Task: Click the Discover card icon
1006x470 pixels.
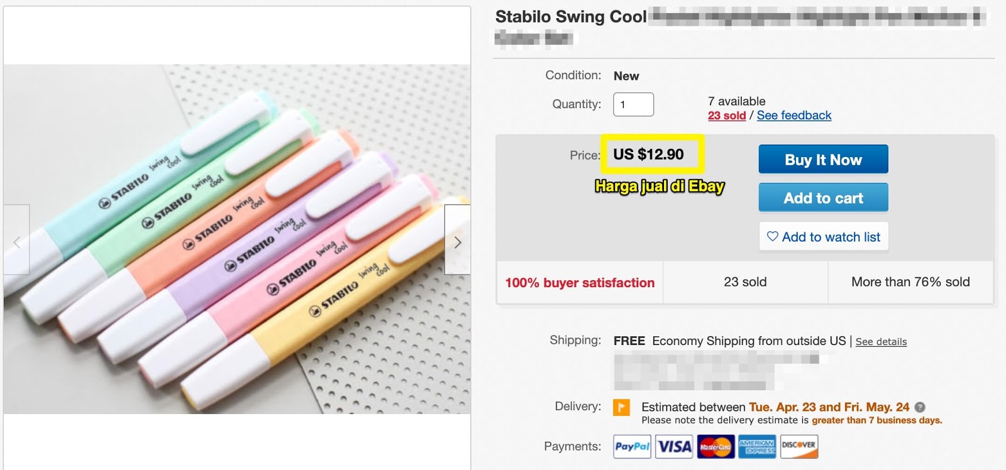Action: point(799,447)
